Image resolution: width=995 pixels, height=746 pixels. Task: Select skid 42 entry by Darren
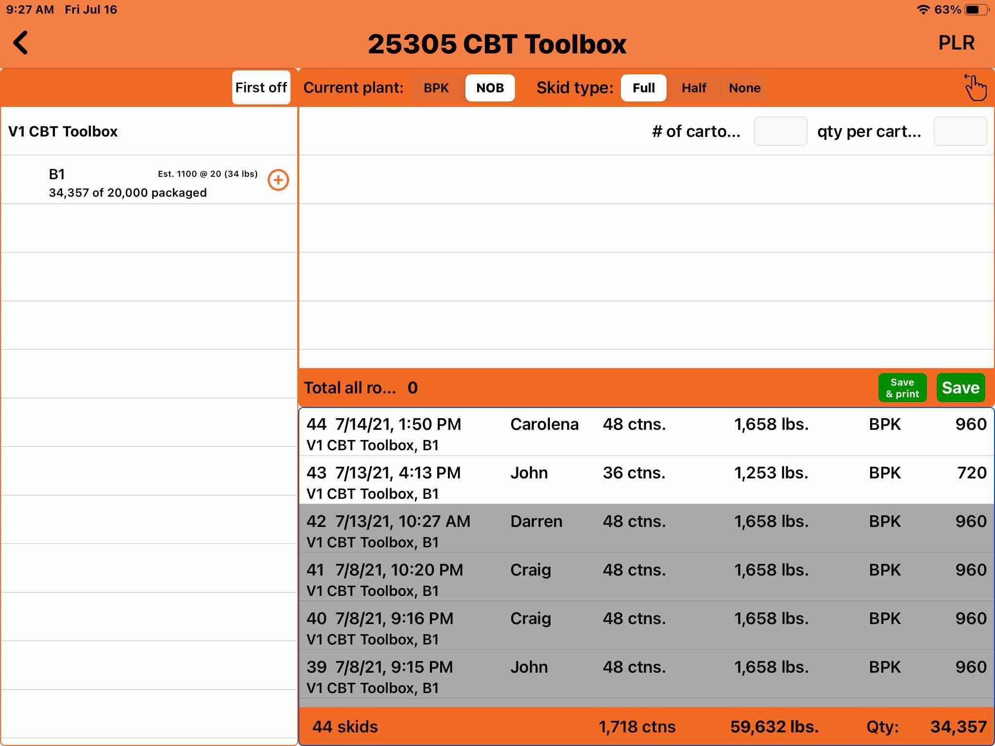pos(646,530)
